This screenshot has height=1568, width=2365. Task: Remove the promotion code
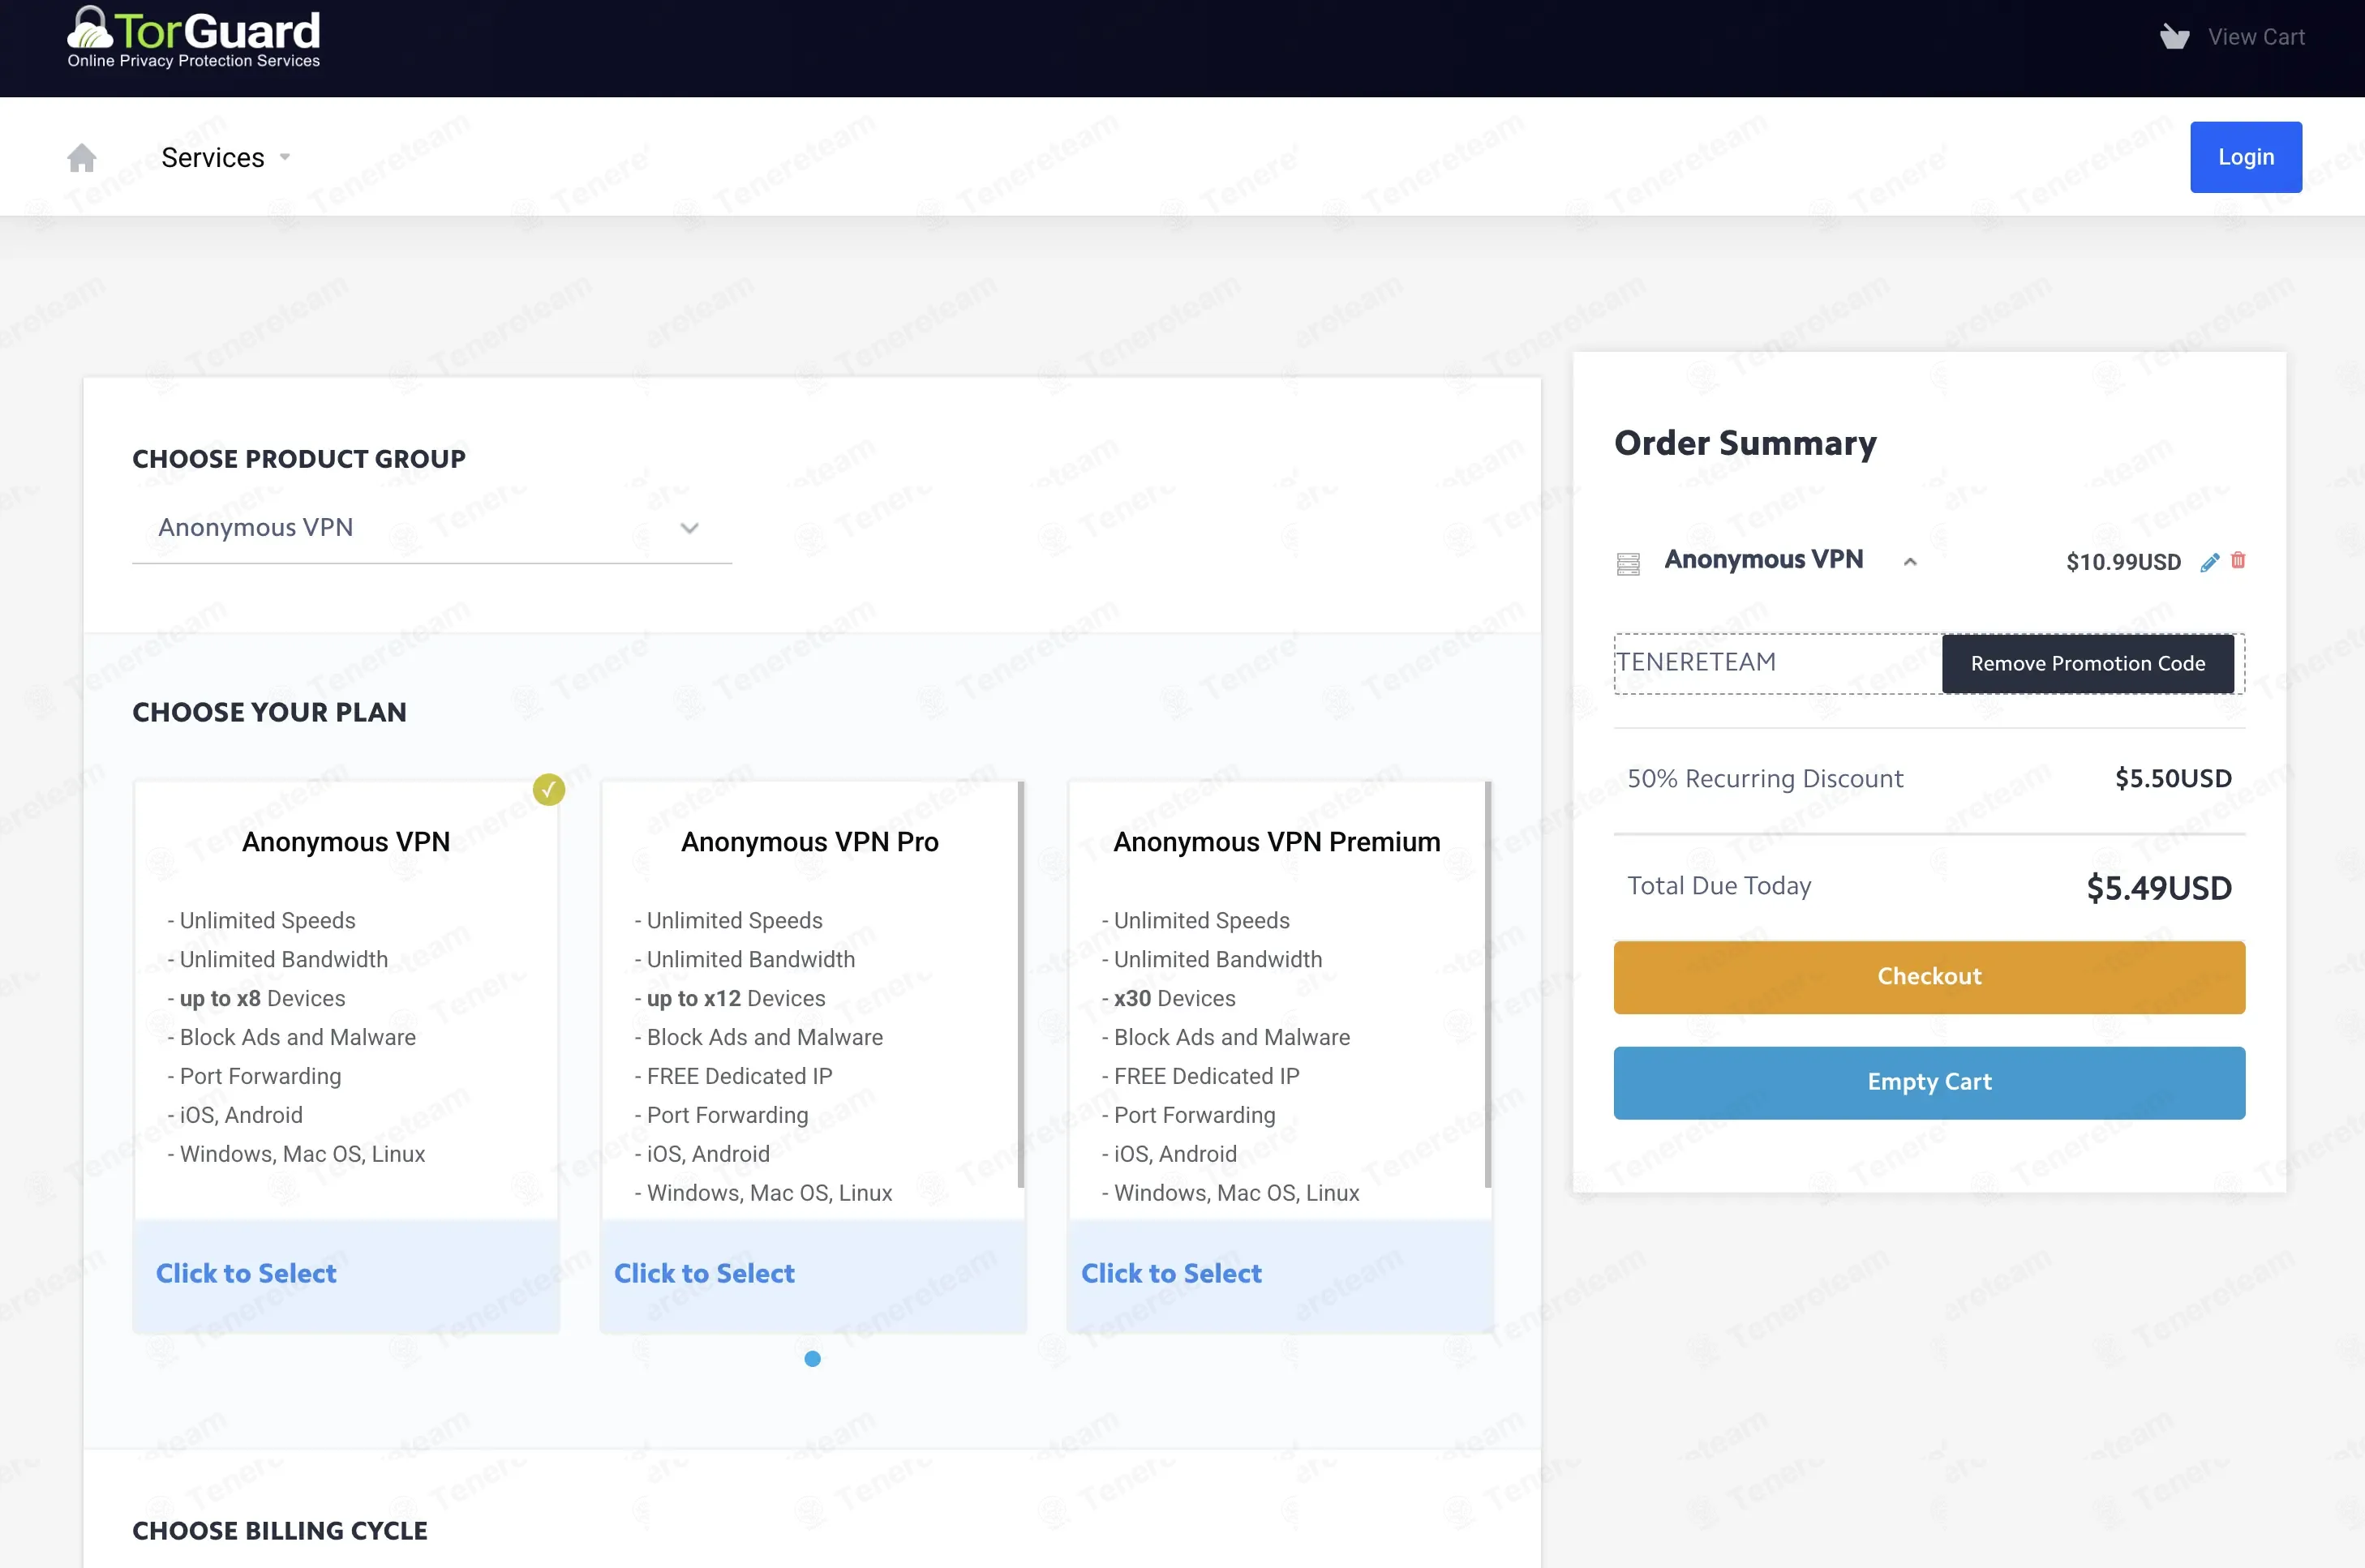pyautogui.click(x=2087, y=663)
